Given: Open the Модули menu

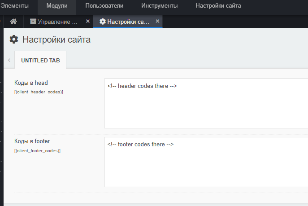Looking at the screenshot, I should coord(57,6).
